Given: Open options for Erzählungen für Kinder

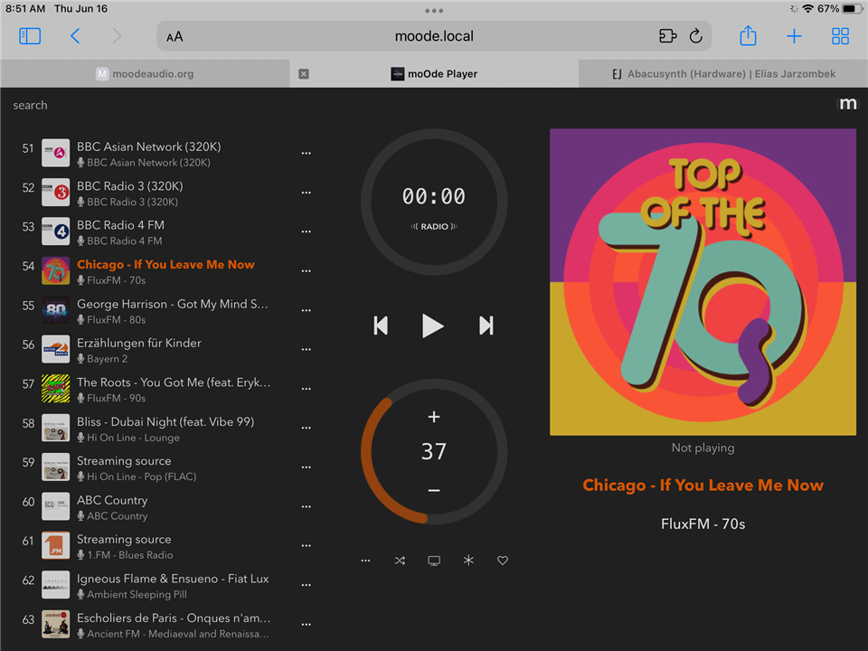Looking at the screenshot, I should (x=307, y=350).
